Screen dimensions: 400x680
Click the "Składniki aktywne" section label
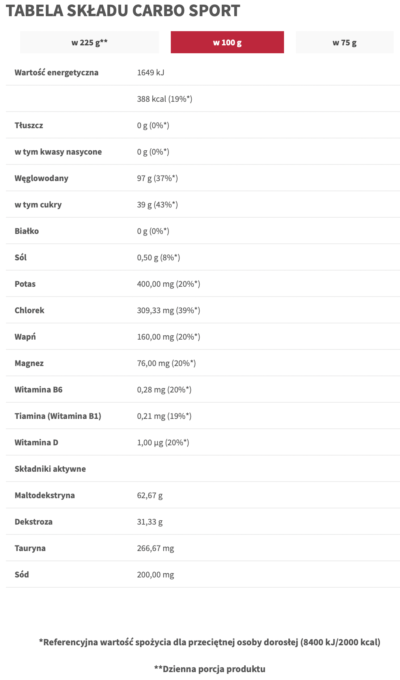click(50, 469)
